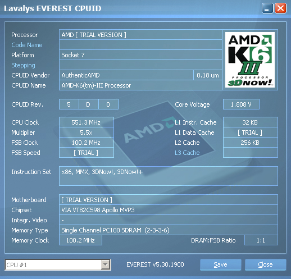
Task: Click the Stepping label
Action: (x=23, y=65)
